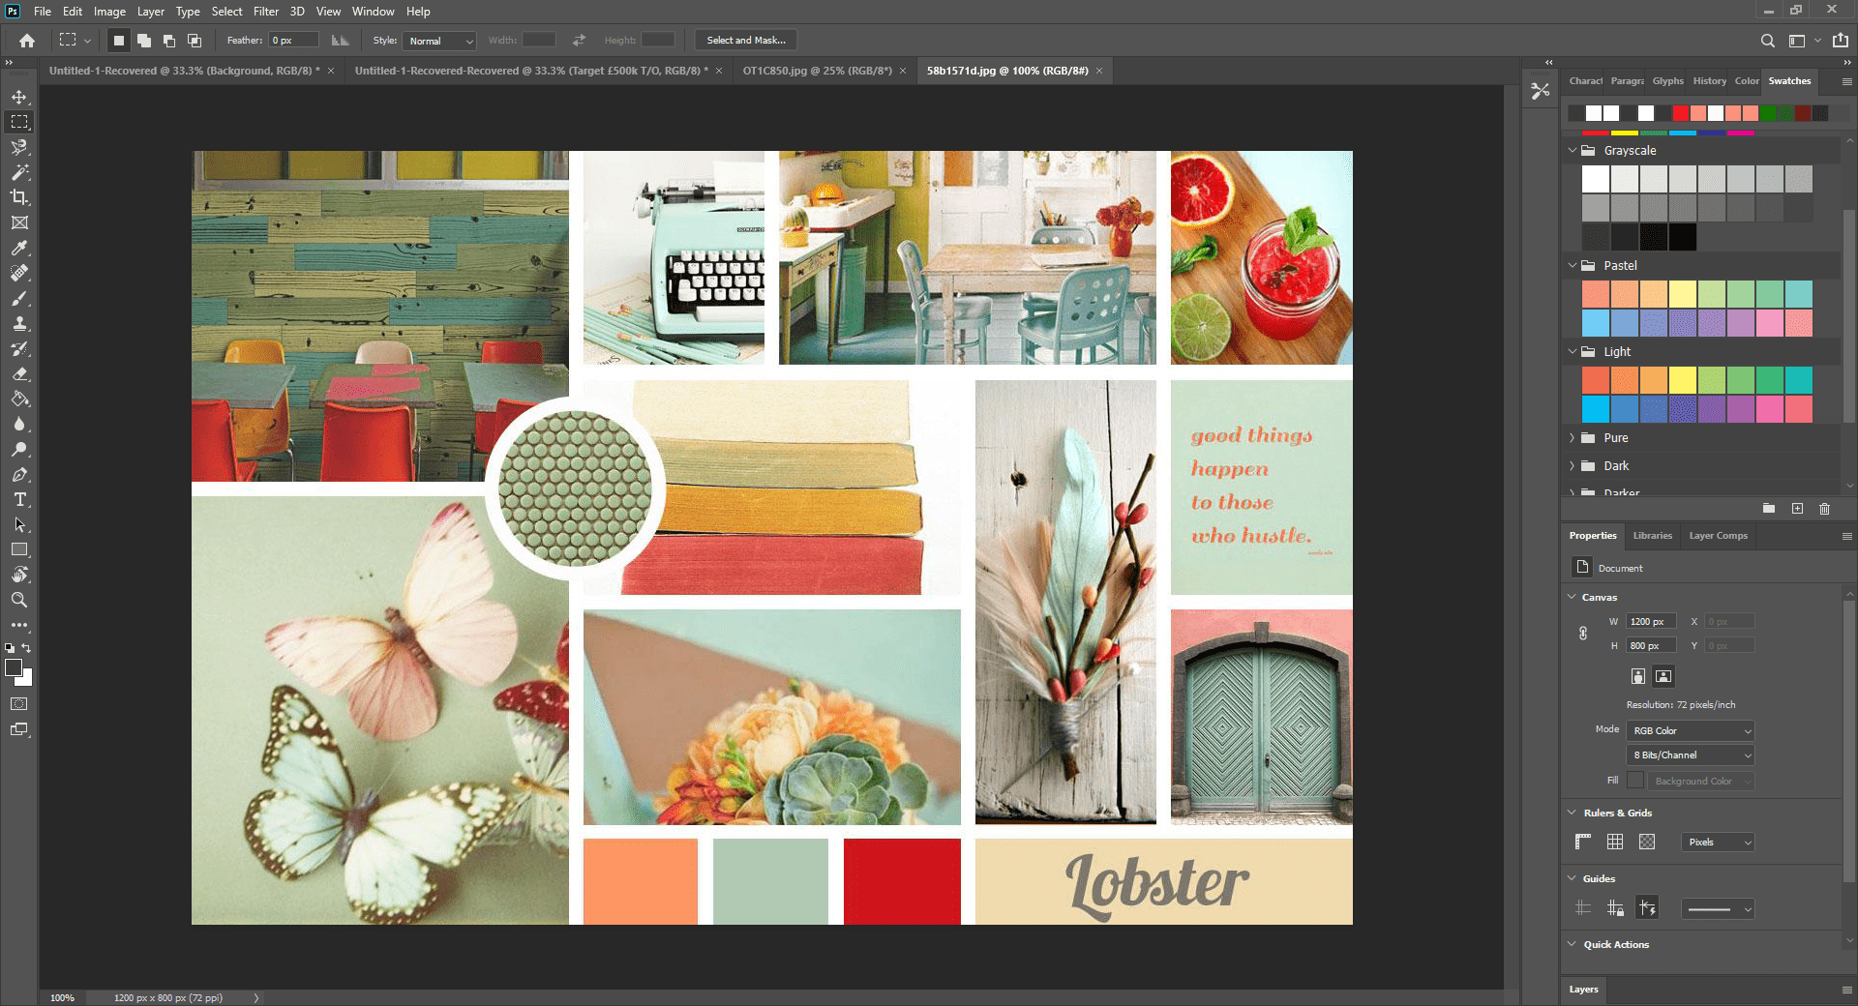Select the teal swatch in the Pastel group

(1799, 293)
